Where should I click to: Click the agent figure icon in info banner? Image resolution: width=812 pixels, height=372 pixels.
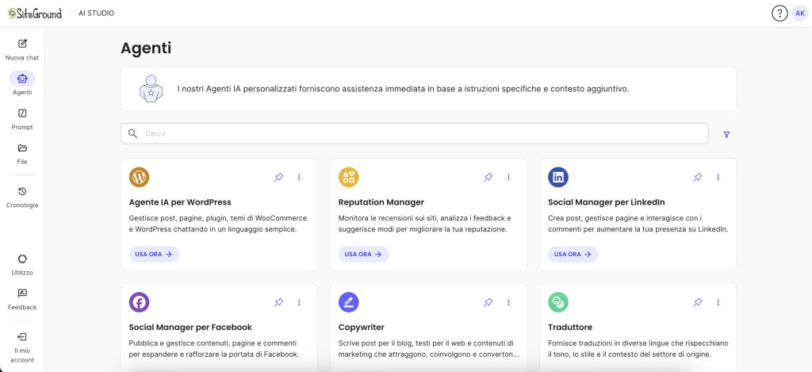click(150, 88)
